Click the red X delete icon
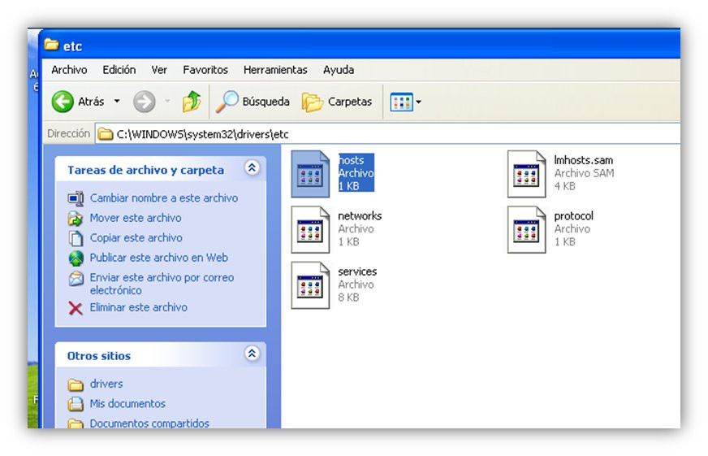The image size is (708, 456). [76, 308]
